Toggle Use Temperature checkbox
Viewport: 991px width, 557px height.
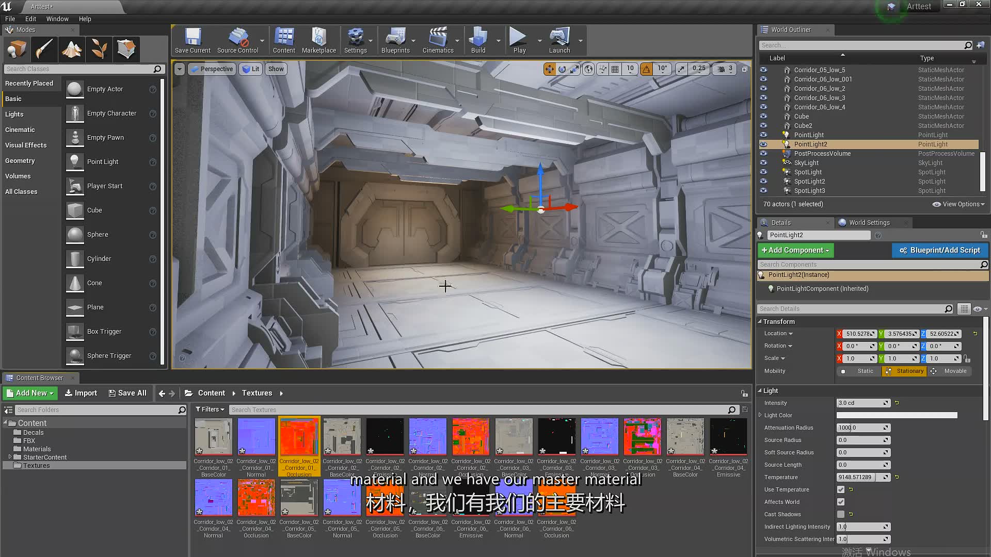841,489
